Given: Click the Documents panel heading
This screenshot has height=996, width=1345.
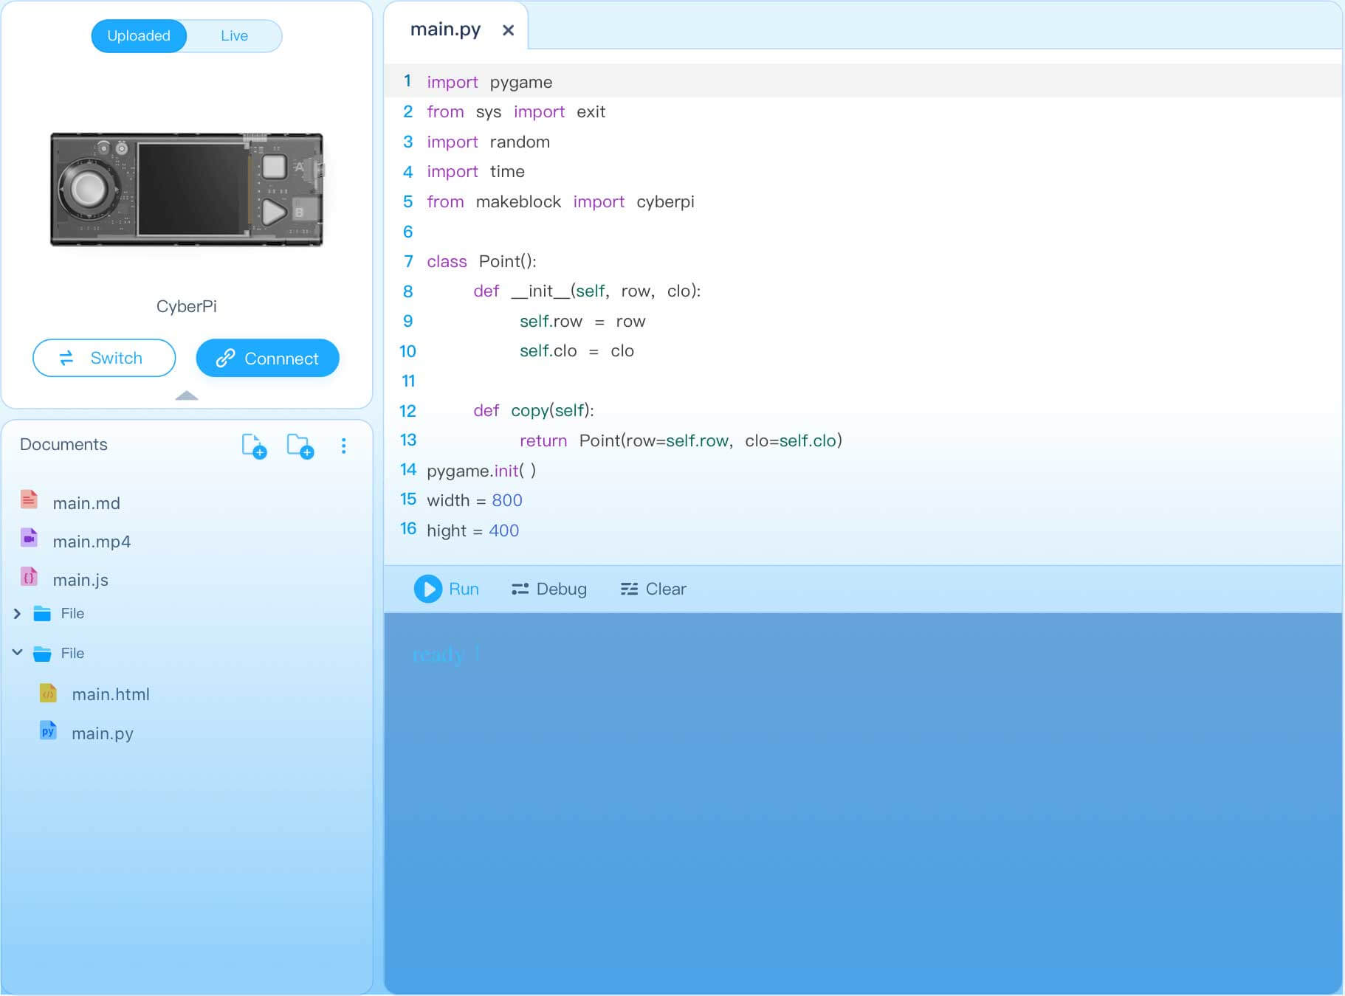Looking at the screenshot, I should (63, 444).
